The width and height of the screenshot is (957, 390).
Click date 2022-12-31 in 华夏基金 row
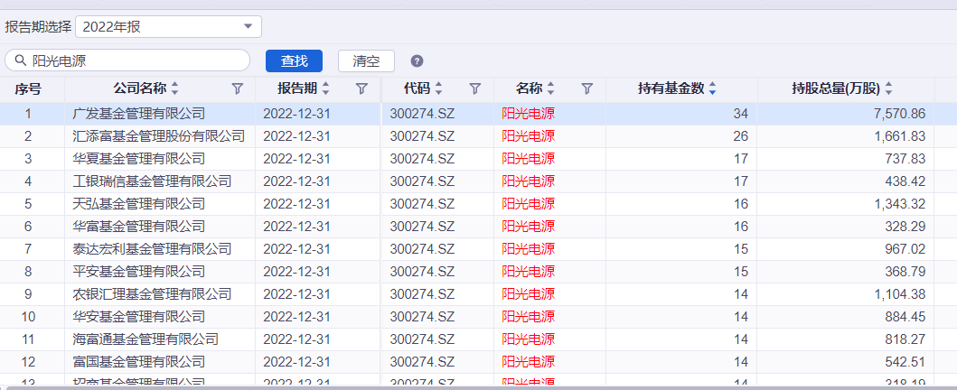point(296,159)
